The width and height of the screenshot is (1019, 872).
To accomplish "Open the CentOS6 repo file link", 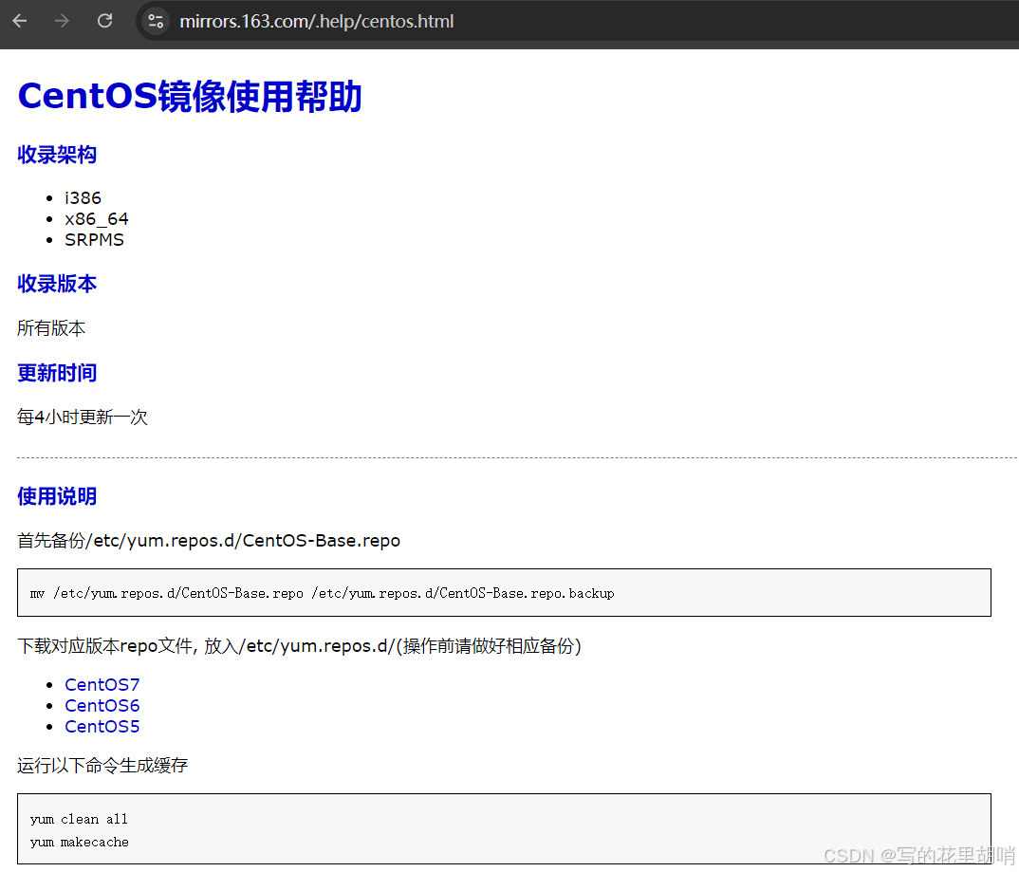I will click(x=102, y=705).
